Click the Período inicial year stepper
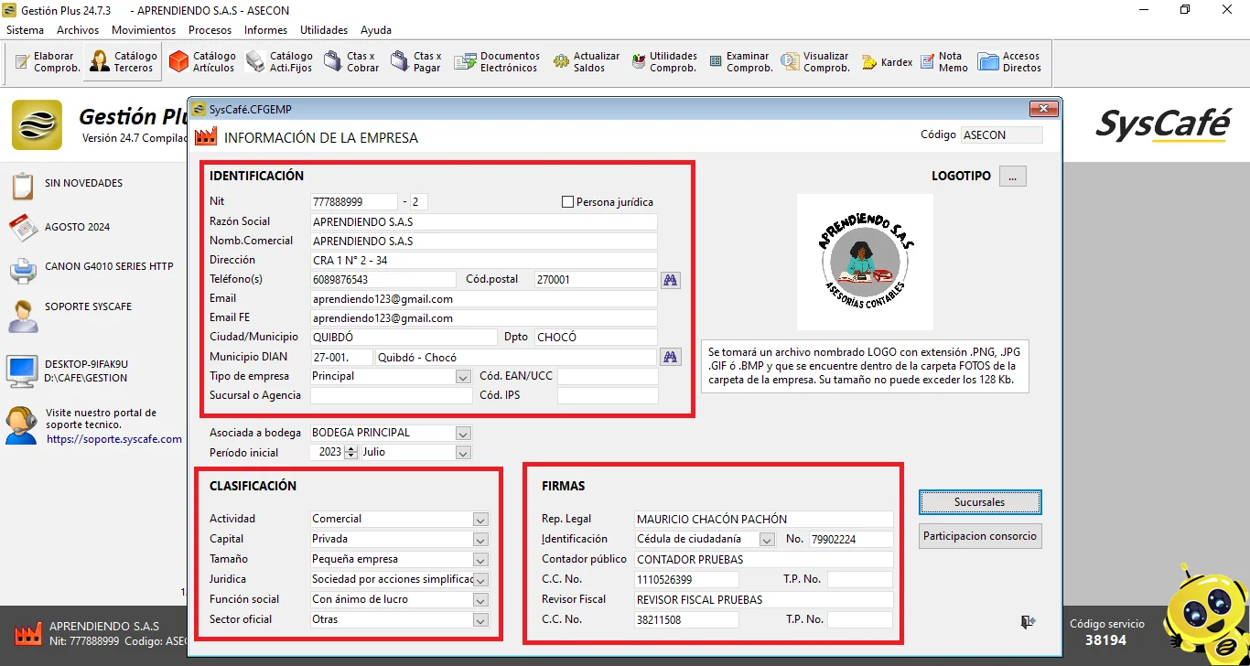Screen dimensions: 1250x666 click(351, 453)
